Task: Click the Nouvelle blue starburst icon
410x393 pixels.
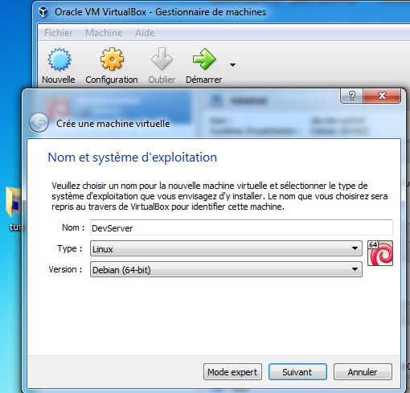Action: [59, 59]
